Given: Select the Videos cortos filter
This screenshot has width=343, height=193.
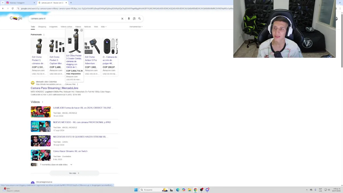Looking at the screenshot, I should click(66, 27).
